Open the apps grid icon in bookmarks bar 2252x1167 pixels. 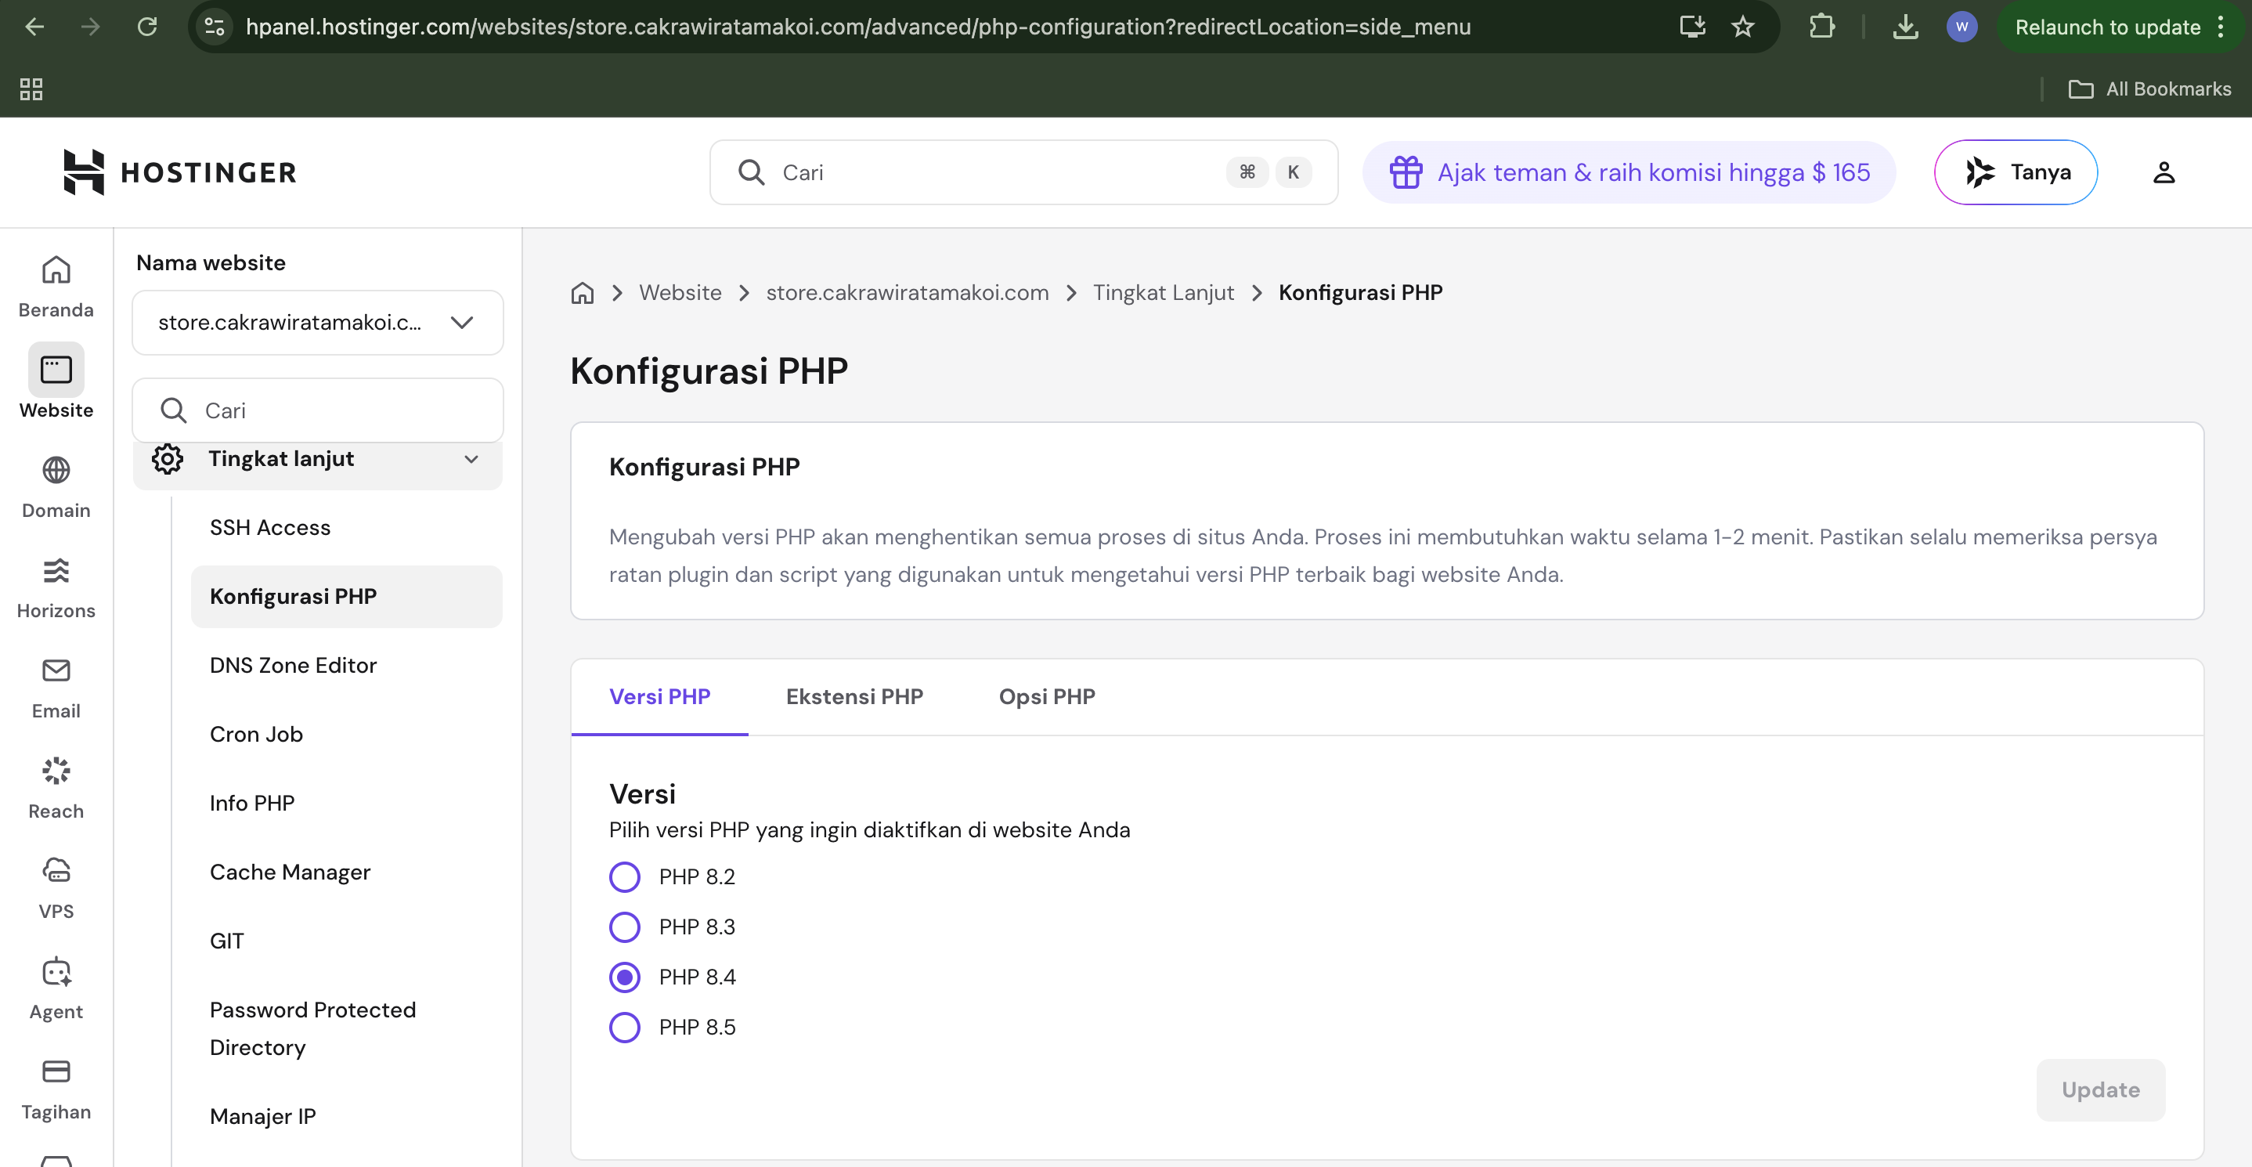click(31, 89)
